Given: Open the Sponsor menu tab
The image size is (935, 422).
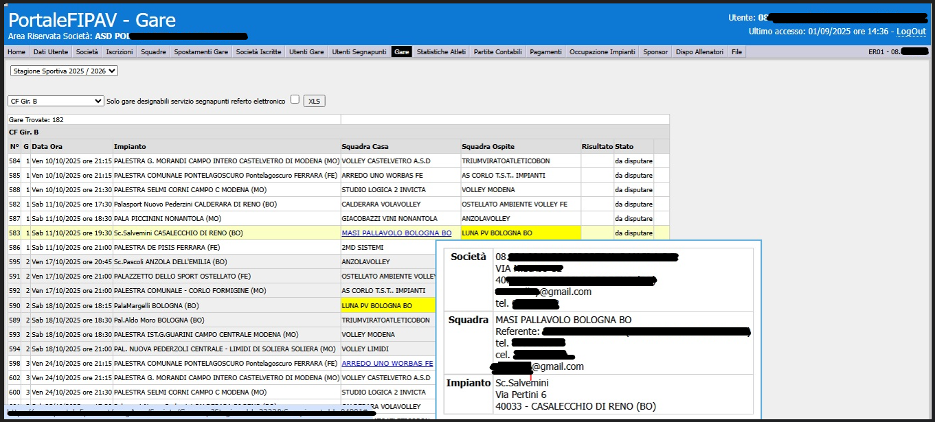Looking at the screenshot, I should pos(655,51).
